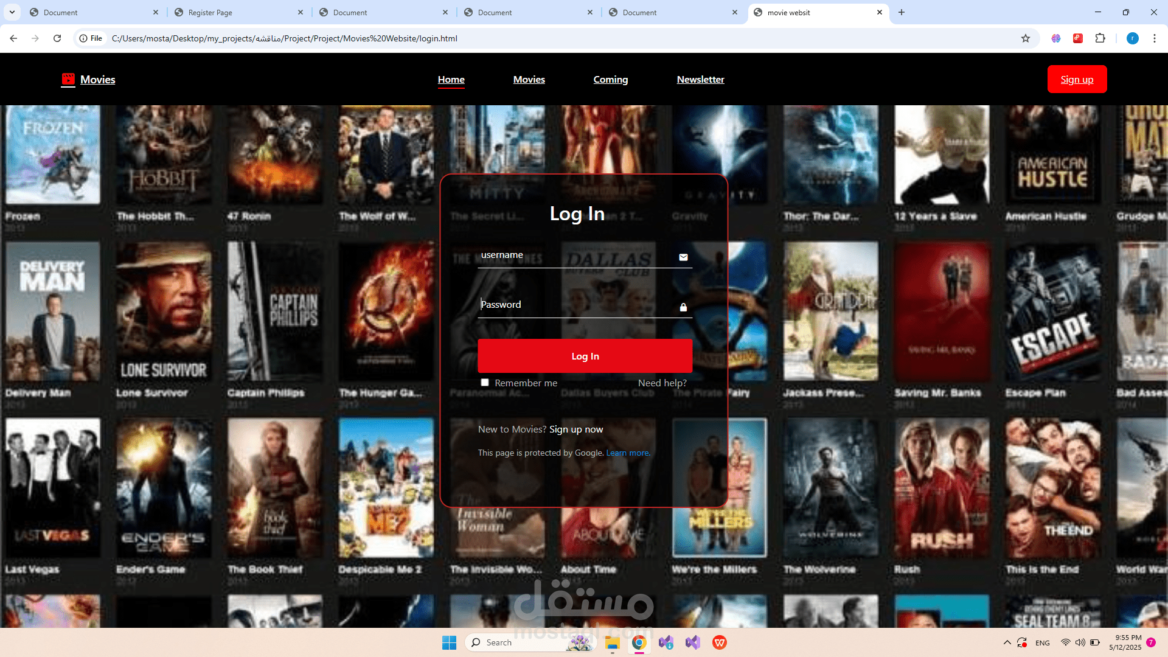Viewport: 1168px width, 657px height.
Task: Click the purple extension icon in toolbar
Action: (x=1056, y=38)
